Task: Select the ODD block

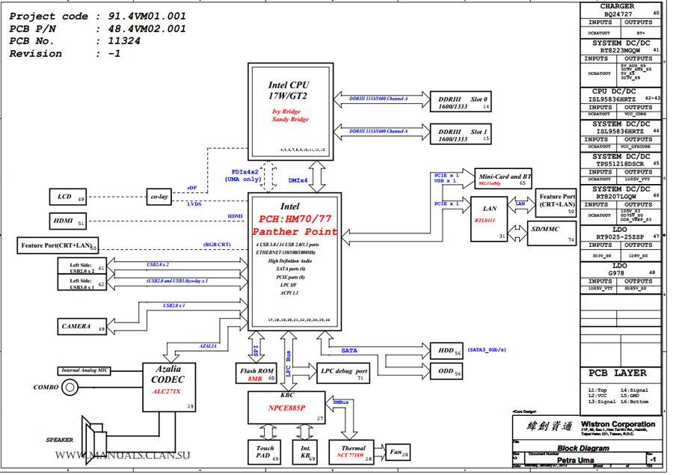Action: point(446,372)
